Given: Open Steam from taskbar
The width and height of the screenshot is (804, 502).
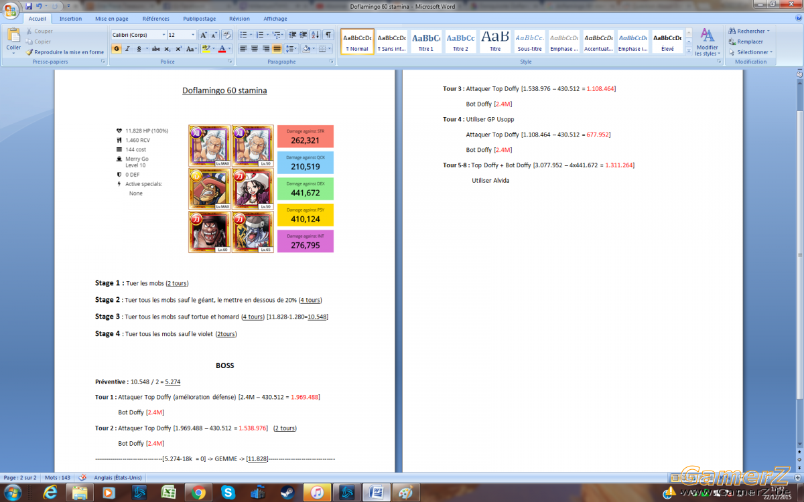Looking at the screenshot, I should click(x=288, y=493).
